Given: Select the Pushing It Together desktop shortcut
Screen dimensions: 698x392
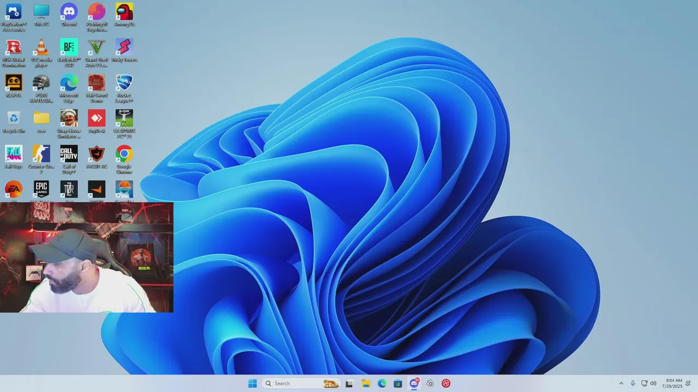Looking at the screenshot, I should (x=97, y=17).
